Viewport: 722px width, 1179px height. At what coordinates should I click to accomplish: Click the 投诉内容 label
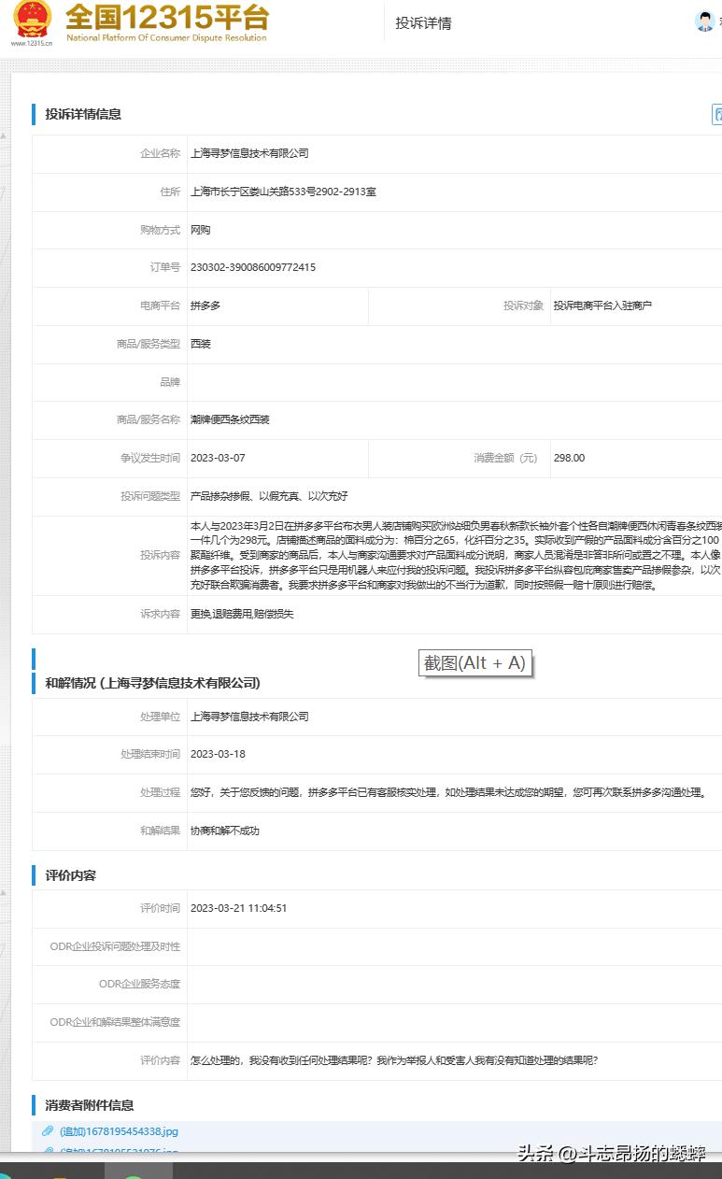(x=161, y=555)
